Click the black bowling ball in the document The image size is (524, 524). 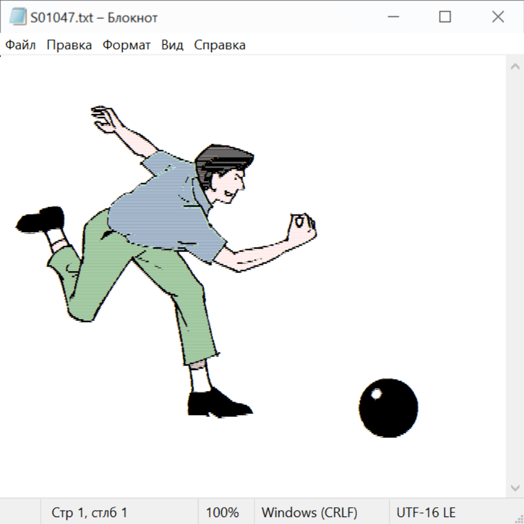[x=388, y=408]
